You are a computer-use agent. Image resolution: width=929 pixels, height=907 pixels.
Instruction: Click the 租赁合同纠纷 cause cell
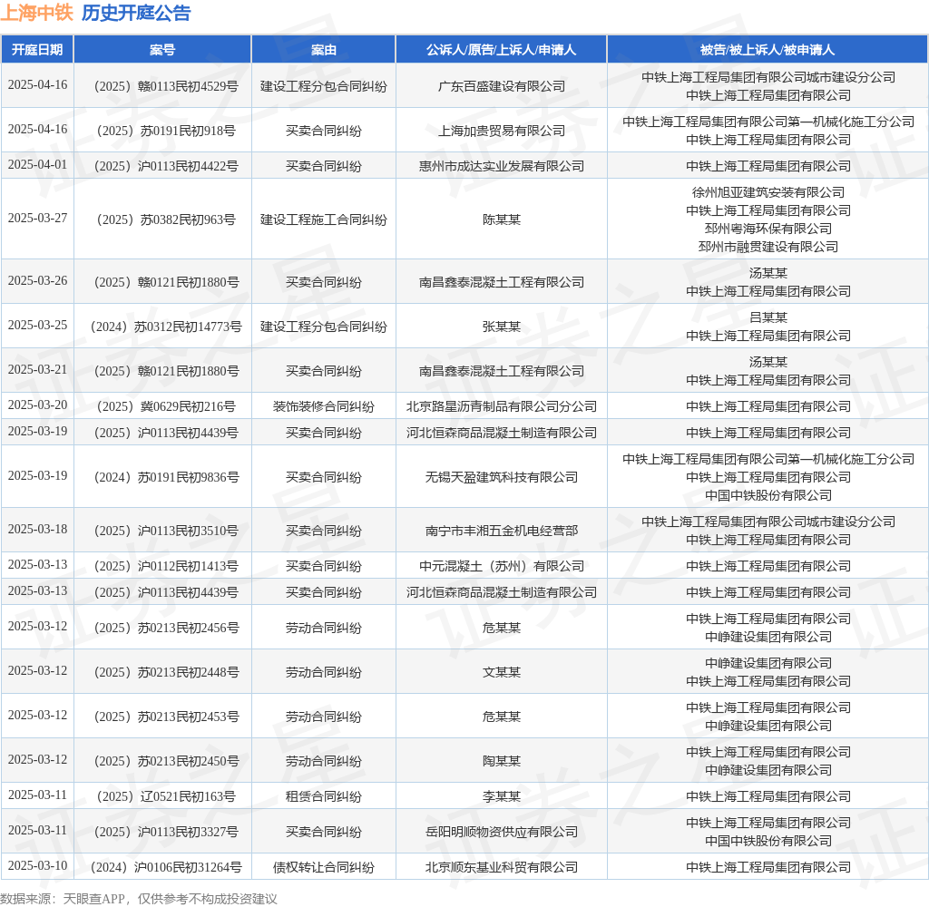click(324, 797)
